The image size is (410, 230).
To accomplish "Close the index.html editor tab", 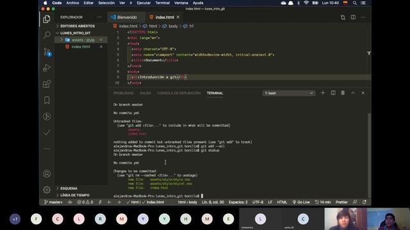I will [x=178, y=17].
